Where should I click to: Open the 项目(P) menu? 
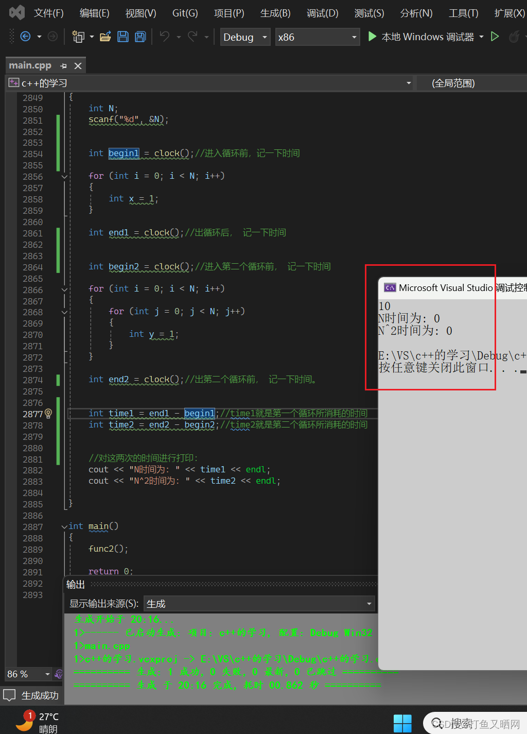pos(229,13)
